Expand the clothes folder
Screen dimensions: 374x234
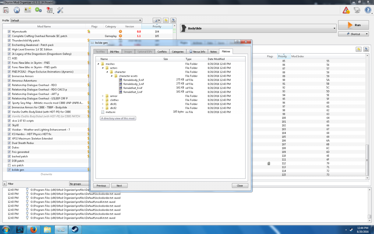pyautogui.click(x=103, y=100)
